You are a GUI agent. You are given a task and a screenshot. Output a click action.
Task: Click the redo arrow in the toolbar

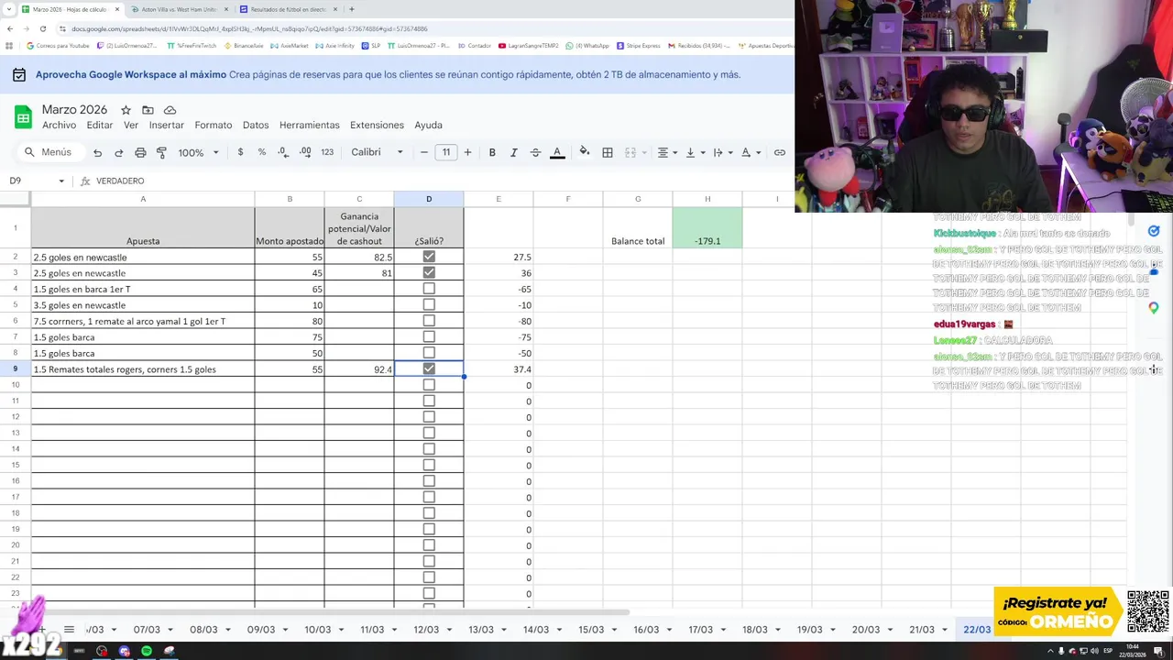pyautogui.click(x=118, y=152)
